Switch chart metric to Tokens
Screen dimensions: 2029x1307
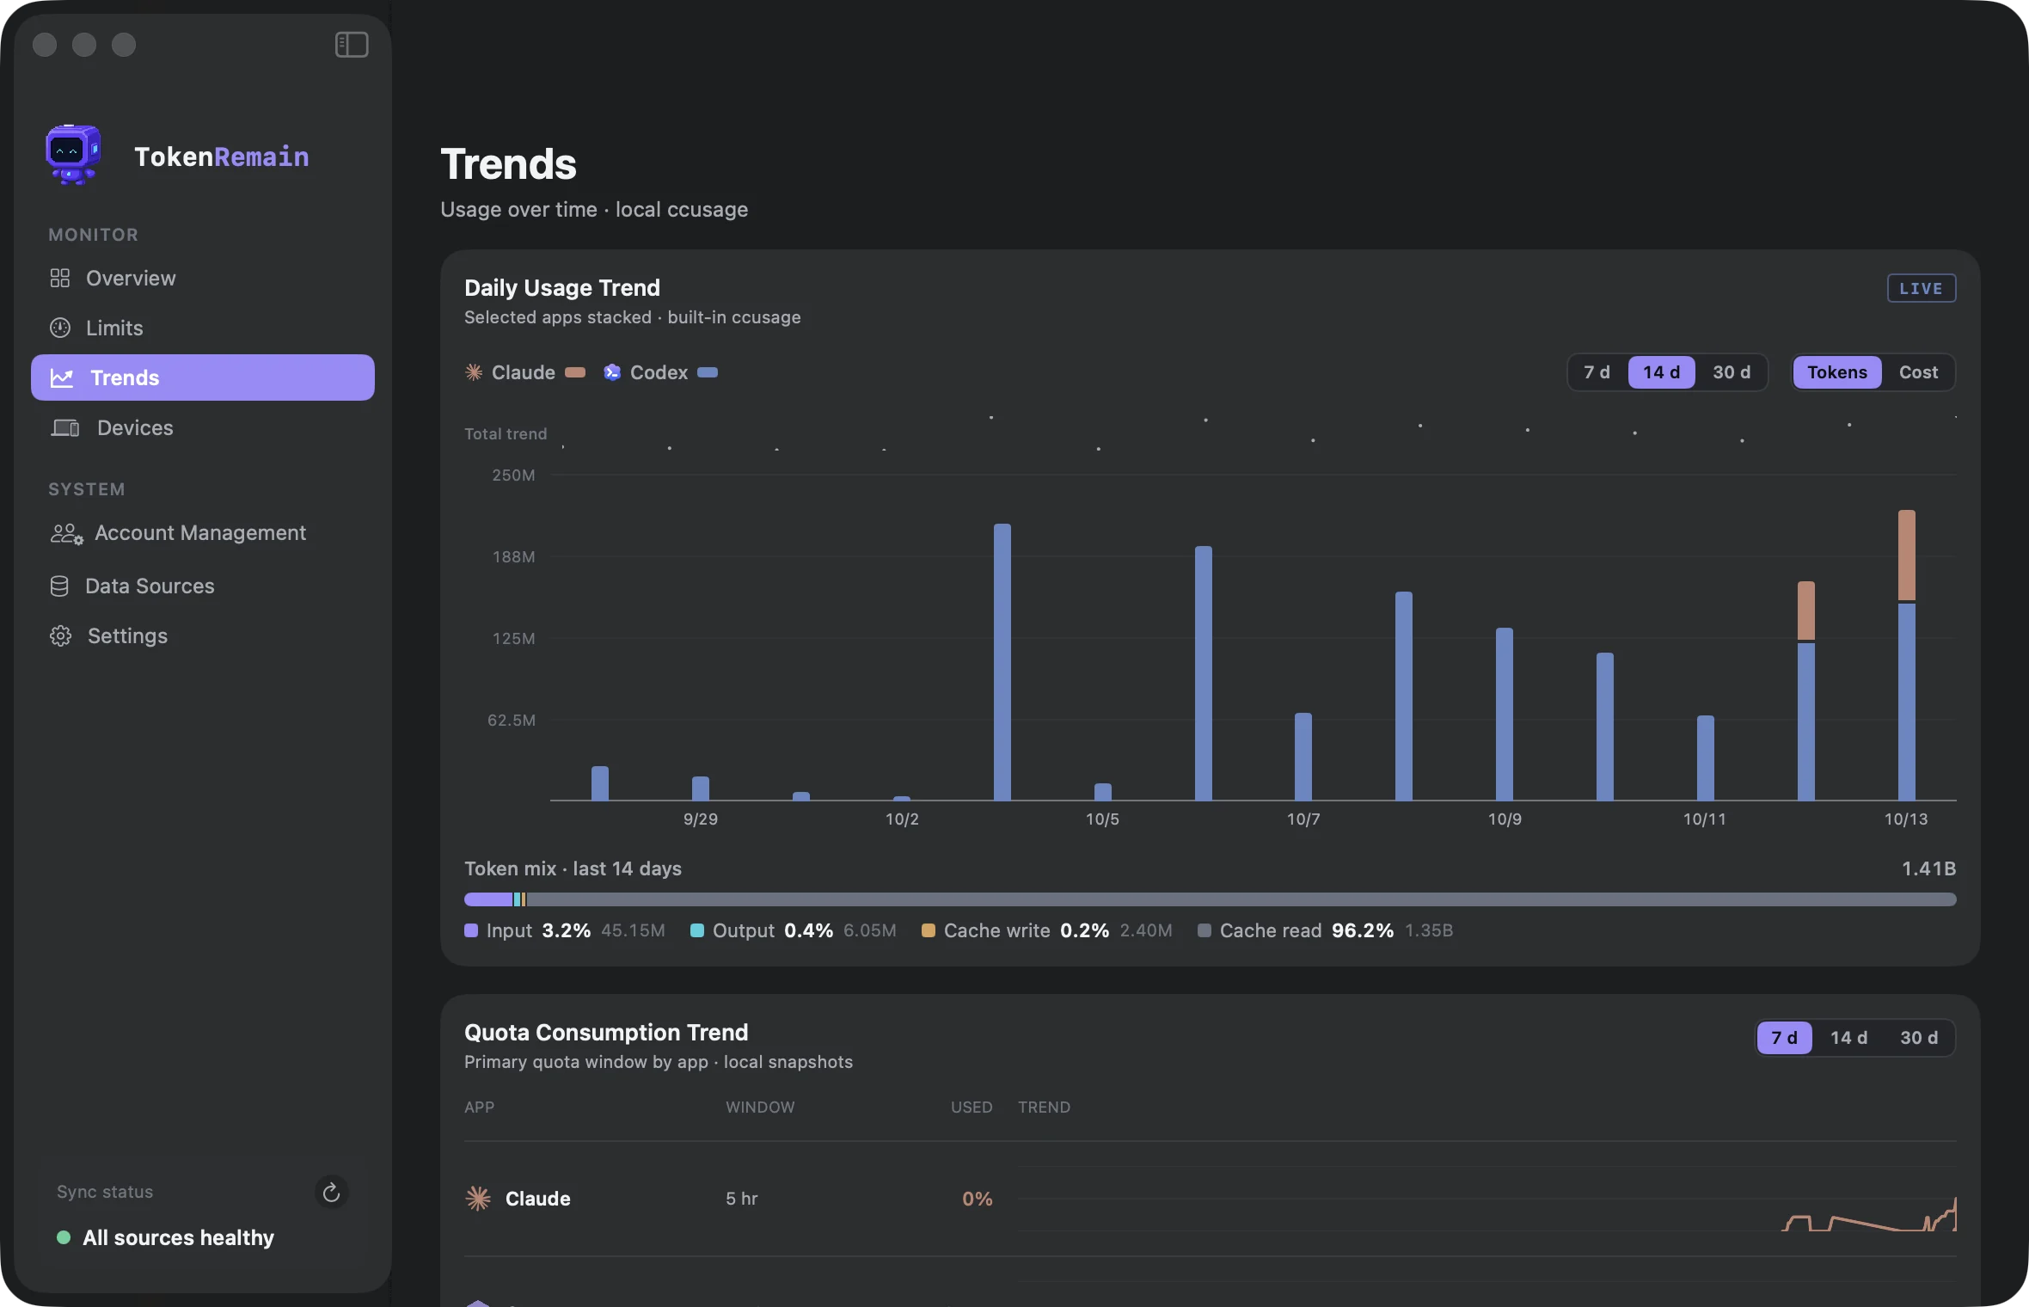[x=1837, y=372]
